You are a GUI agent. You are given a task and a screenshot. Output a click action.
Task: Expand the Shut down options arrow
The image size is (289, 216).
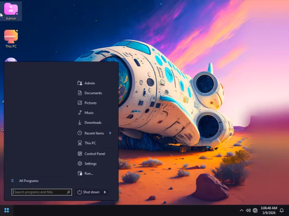[x=105, y=192]
